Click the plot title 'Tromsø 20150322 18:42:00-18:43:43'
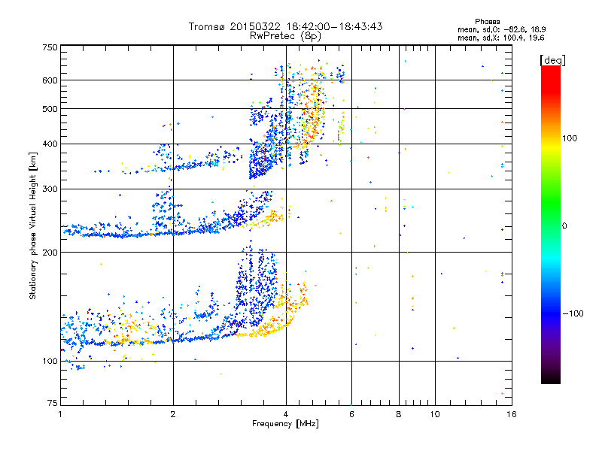 (x=285, y=26)
